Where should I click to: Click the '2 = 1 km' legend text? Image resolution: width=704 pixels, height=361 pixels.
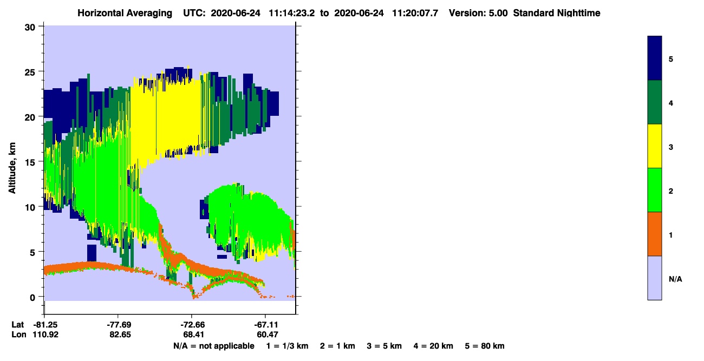[337, 346]
